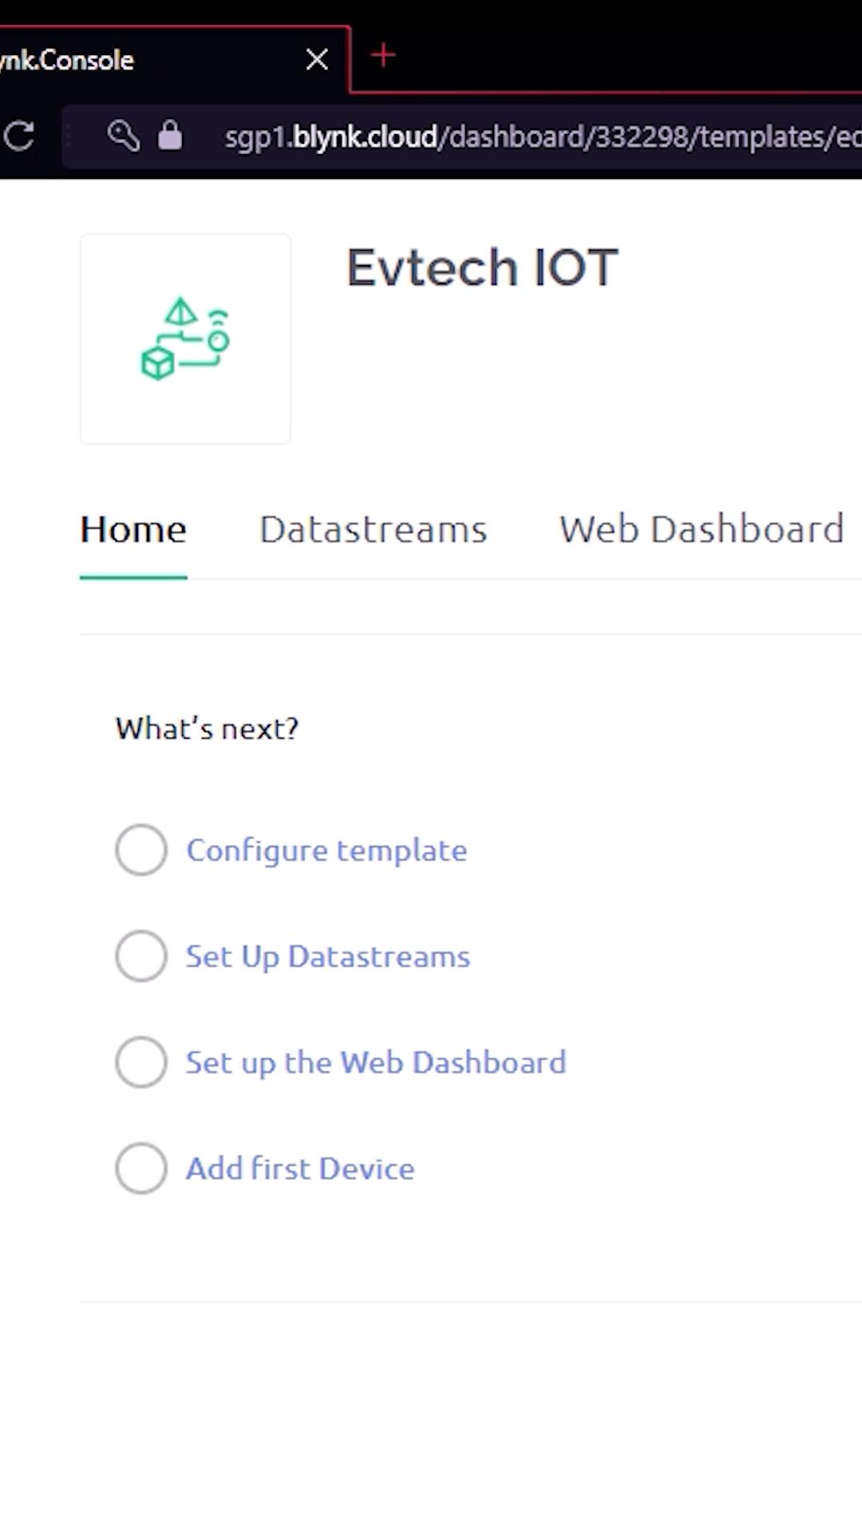Mark the Set Up Datastreams circle
The image size is (862, 1533).
coord(141,956)
